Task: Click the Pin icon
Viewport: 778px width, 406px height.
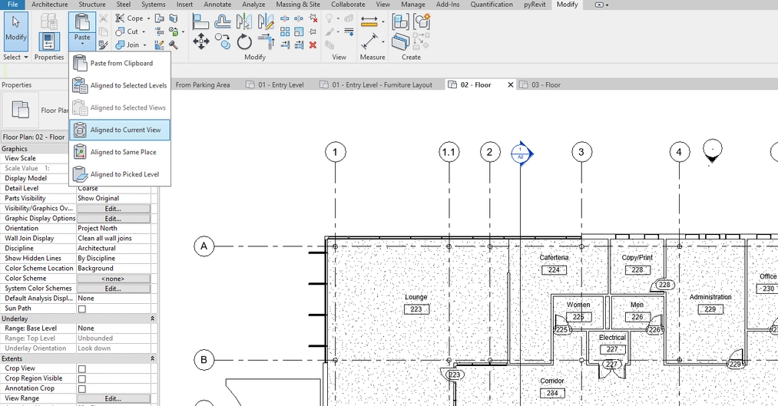Action: (x=313, y=31)
